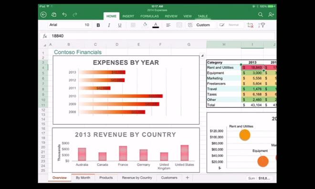Click the undo arrow icon

click(64, 14)
